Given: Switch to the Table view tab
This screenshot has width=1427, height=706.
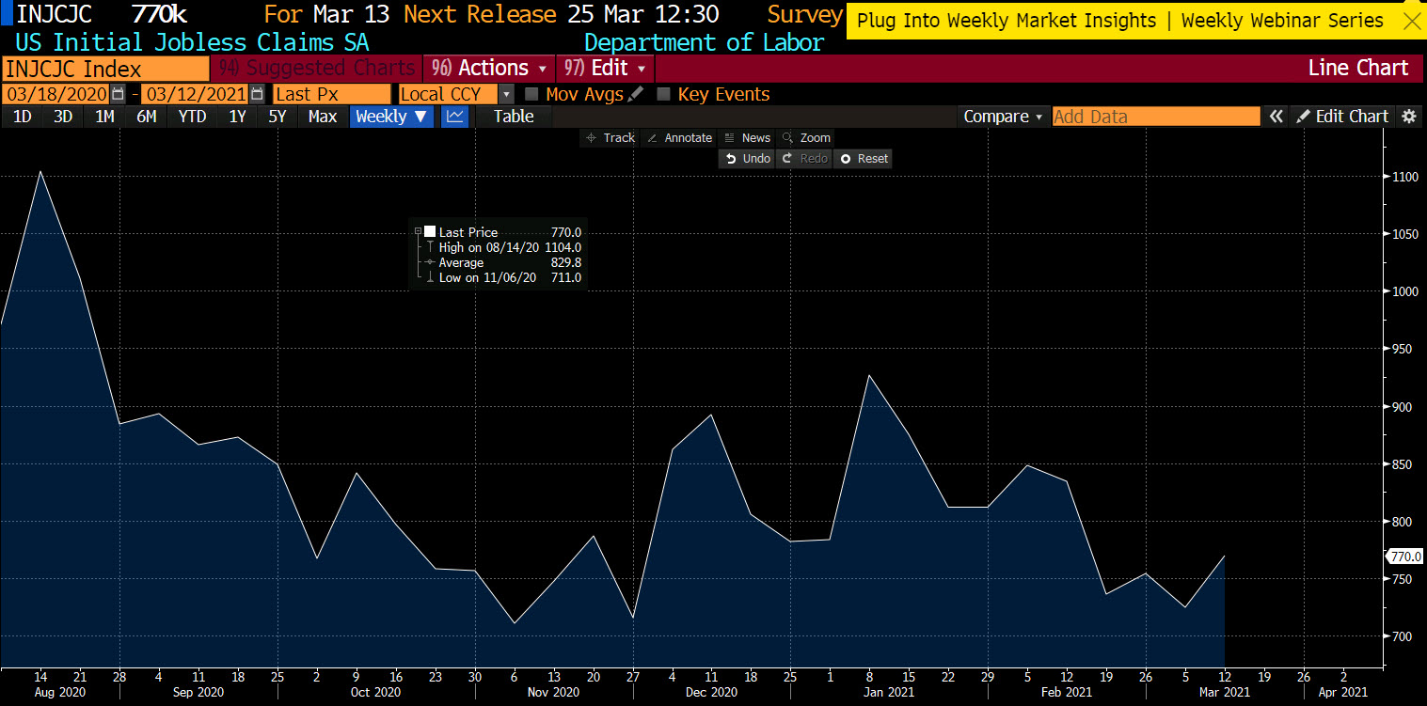Looking at the screenshot, I should point(514,117).
